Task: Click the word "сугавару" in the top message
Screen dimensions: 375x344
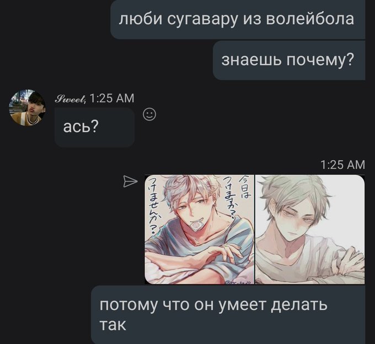Action: click(x=202, y=20)
